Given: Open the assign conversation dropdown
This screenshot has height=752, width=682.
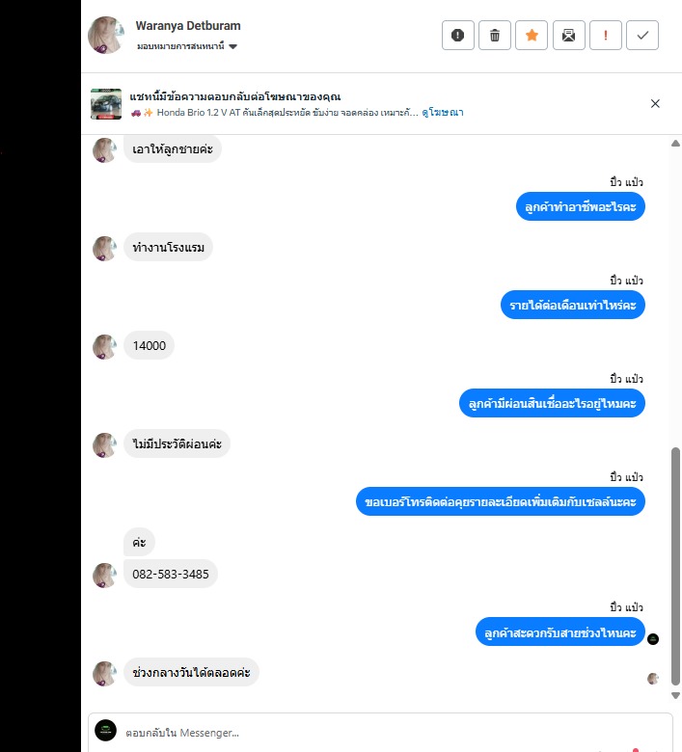Looking at the screenshot, I should [187, 46].
